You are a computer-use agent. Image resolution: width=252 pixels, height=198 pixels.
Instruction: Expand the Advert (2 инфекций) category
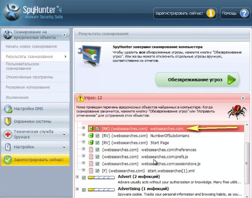(x=77, y=177)
